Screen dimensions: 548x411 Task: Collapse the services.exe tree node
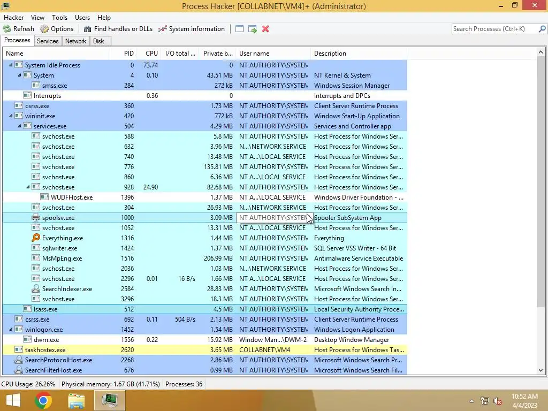click(20, 126)
